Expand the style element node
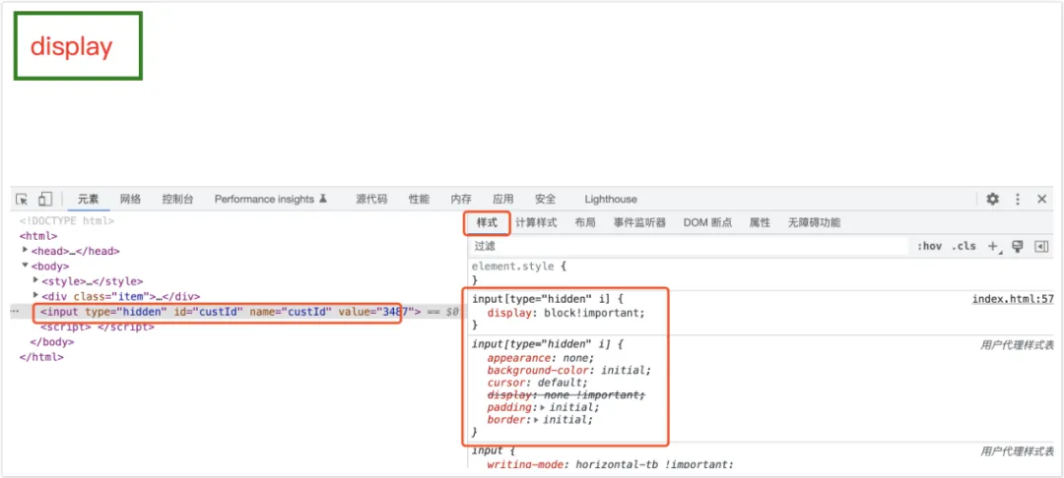This screenshot has height=478, width=1064. click(36, 280)
